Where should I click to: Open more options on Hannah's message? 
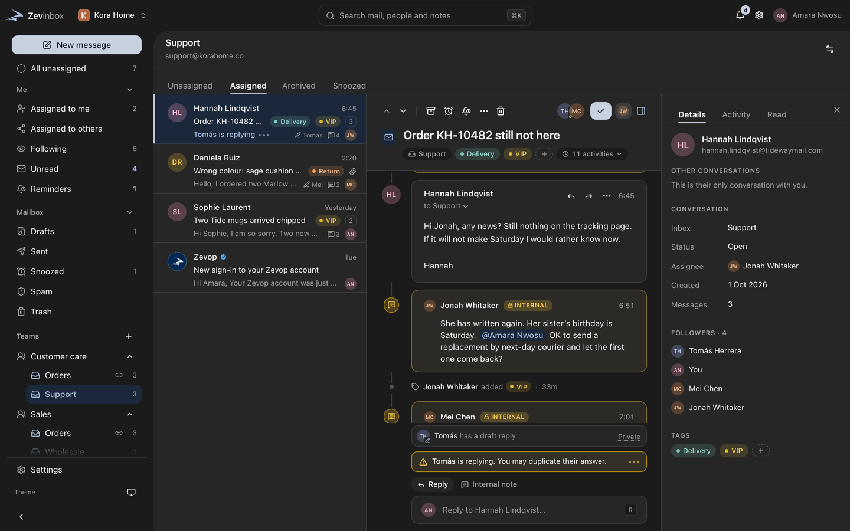606,196
